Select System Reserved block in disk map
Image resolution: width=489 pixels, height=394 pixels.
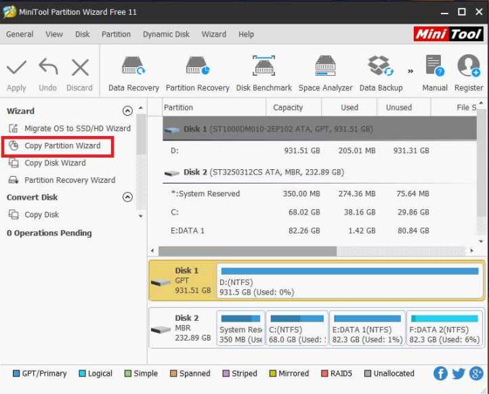(x=240, y=328)
